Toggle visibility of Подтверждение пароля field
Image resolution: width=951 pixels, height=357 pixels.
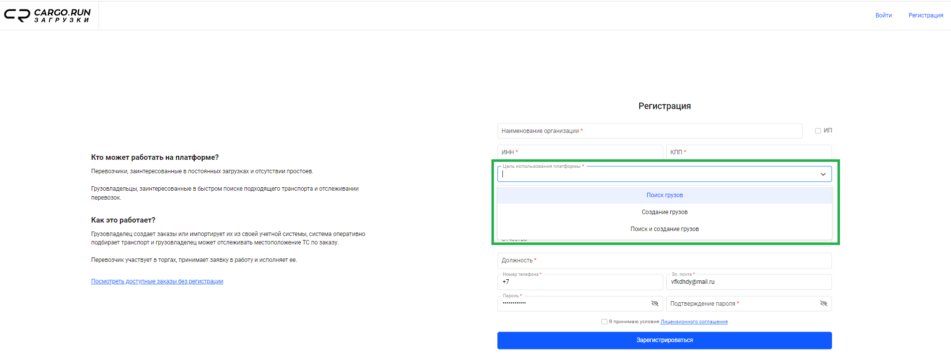[x=824, y=303]
